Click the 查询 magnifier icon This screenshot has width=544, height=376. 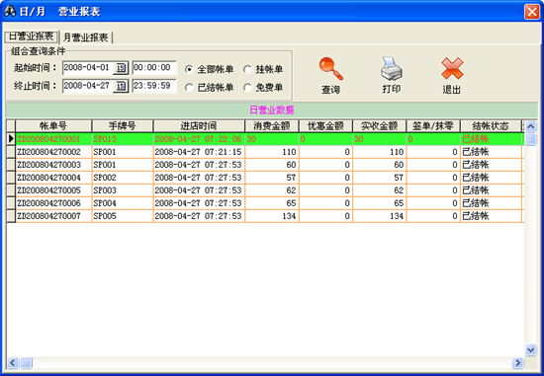pos(331,69)
